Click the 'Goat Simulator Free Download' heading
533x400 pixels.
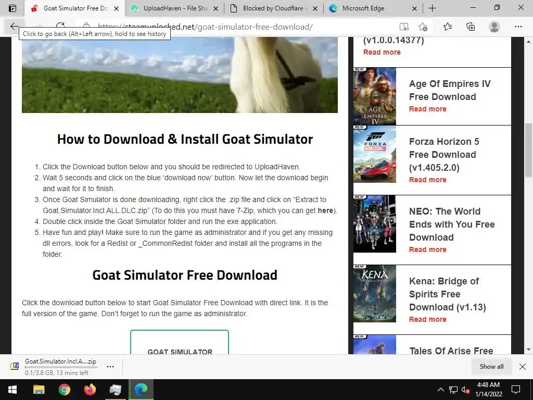[185, 275]
